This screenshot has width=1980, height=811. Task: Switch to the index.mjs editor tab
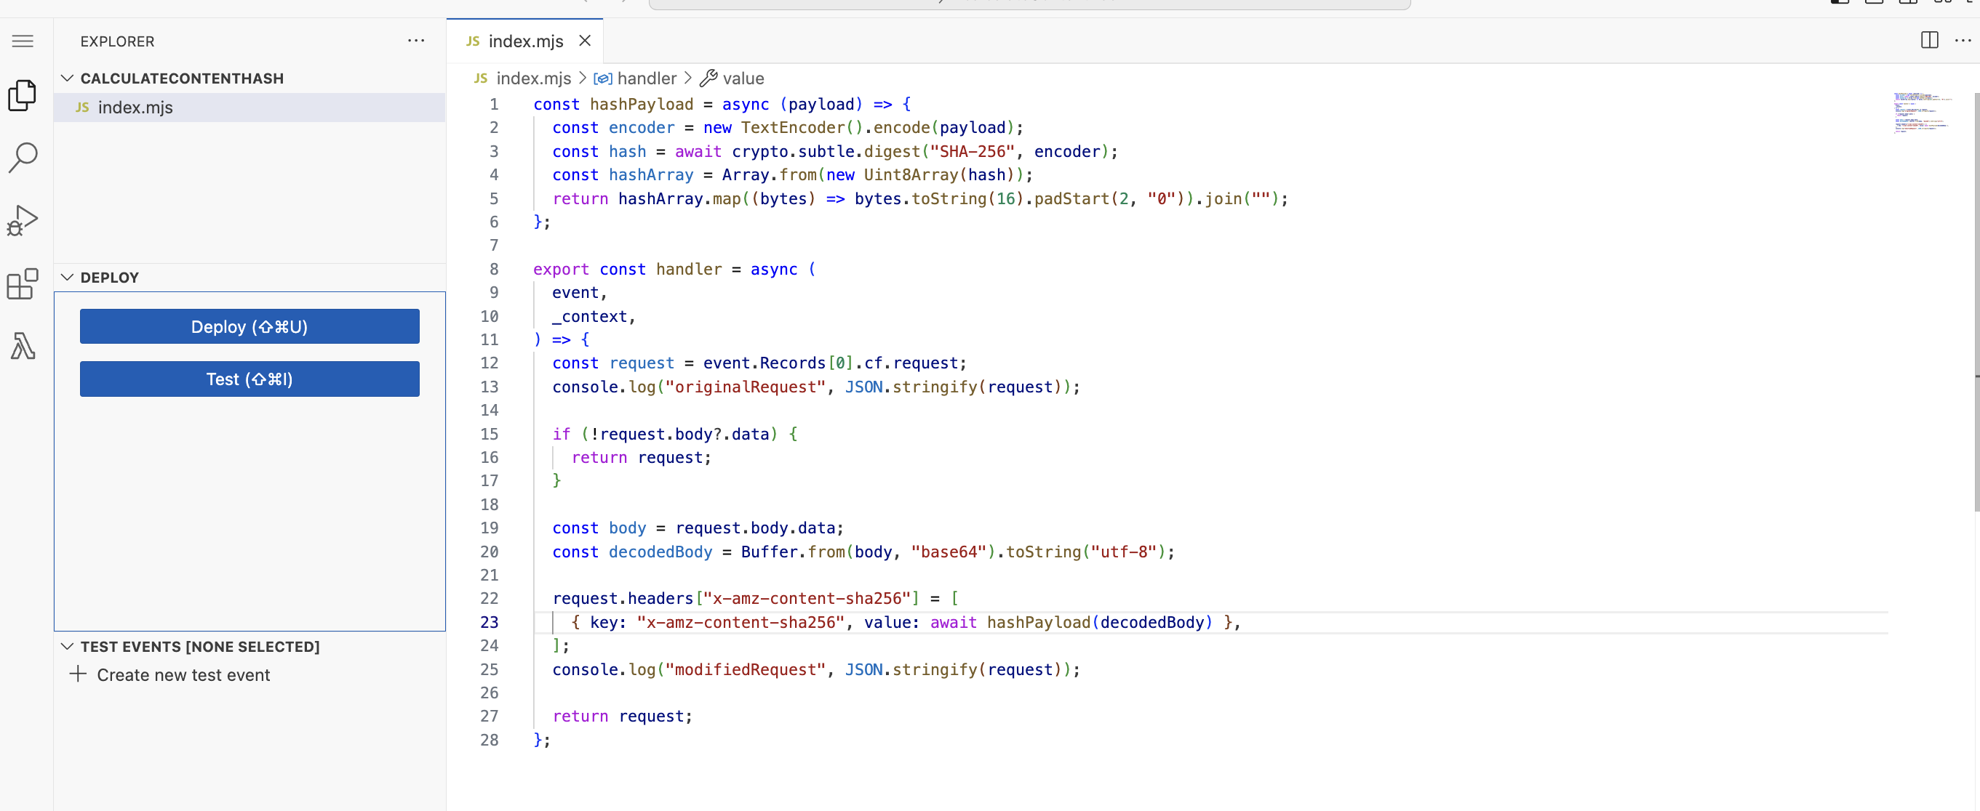click(525, 41)
